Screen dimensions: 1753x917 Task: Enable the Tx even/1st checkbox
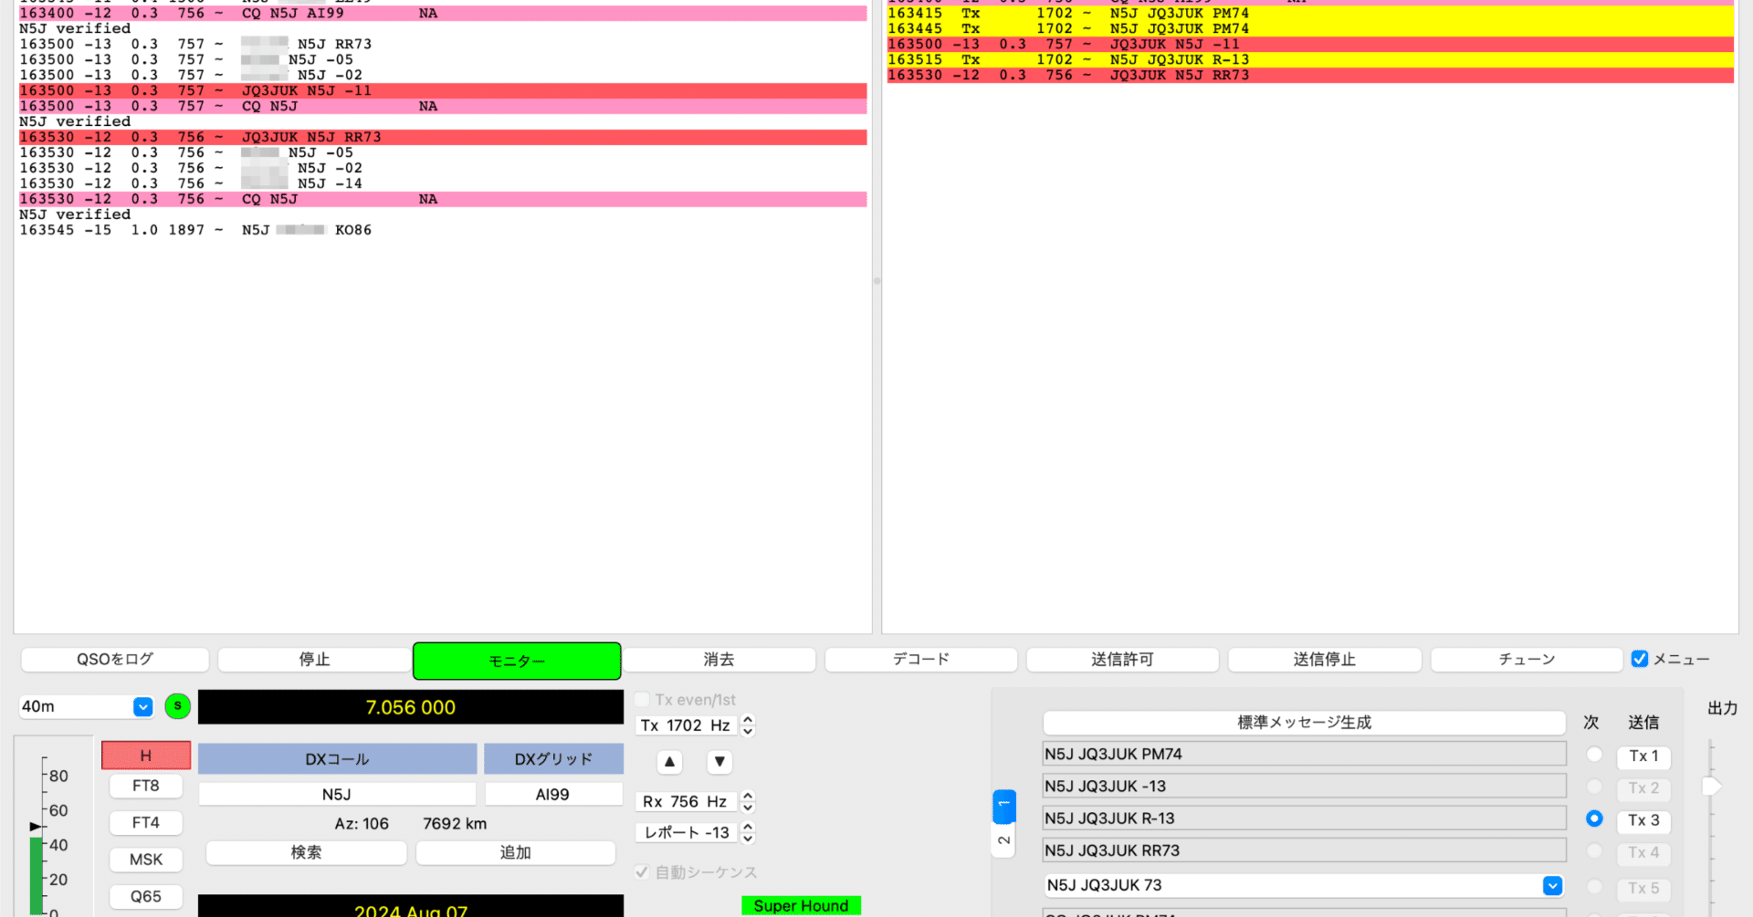point(642,699)
